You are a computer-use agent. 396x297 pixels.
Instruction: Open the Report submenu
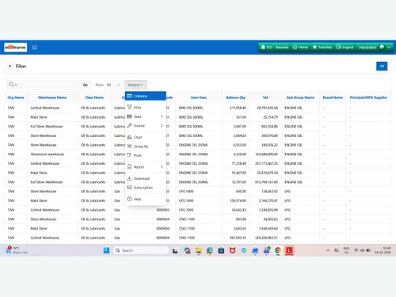point(146,167)
